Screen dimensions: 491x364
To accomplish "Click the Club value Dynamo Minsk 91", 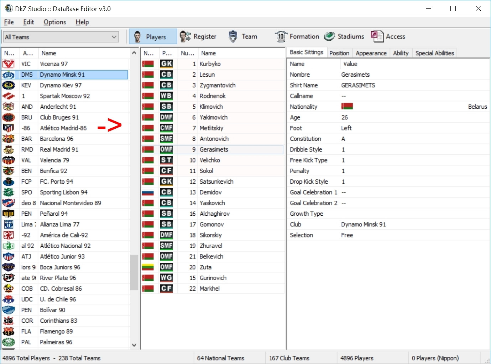I will (x=364, y=224).
